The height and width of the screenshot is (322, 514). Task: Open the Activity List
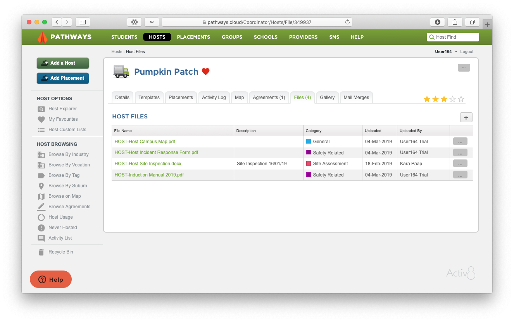point(60,238)
